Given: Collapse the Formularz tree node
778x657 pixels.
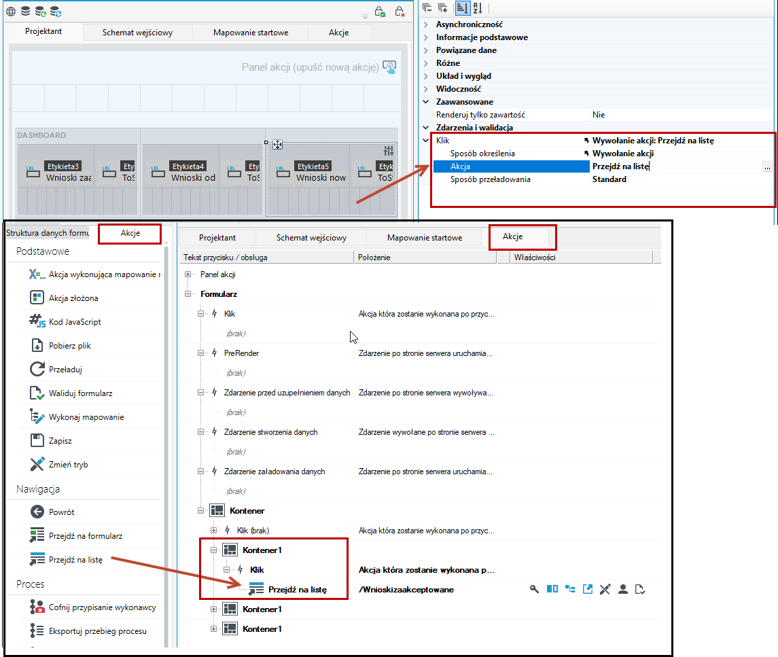Looking at the screenshot, I should coord(188,294).
